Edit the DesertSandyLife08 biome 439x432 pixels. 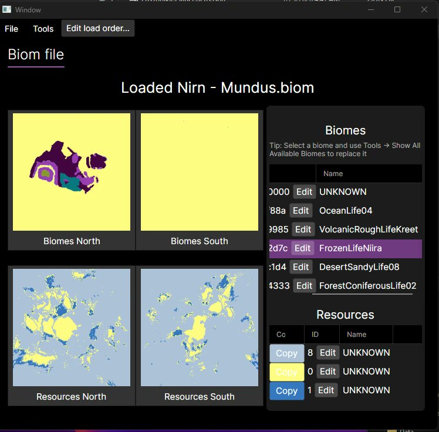tap(300, 267)
